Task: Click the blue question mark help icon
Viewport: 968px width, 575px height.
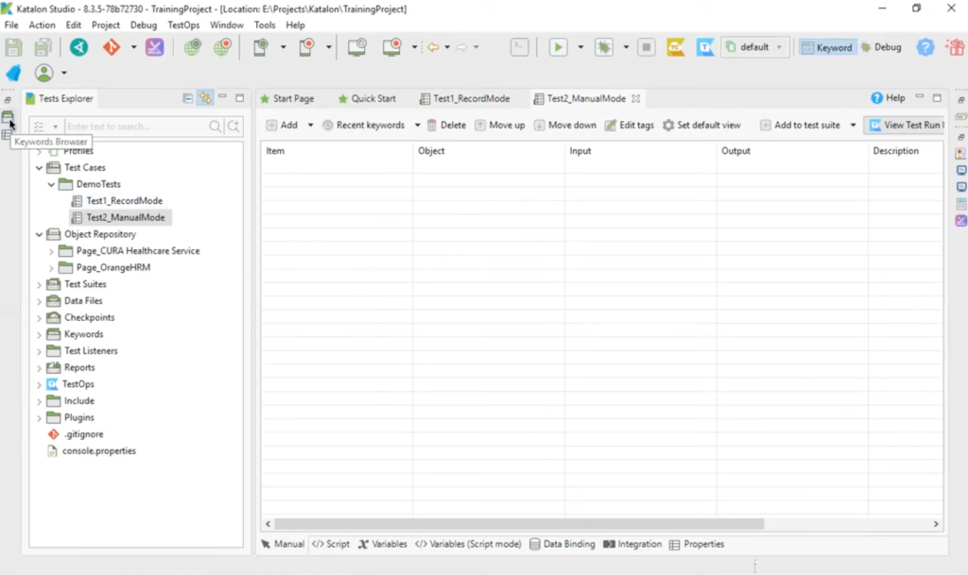Action: click(x=925, y=47)
